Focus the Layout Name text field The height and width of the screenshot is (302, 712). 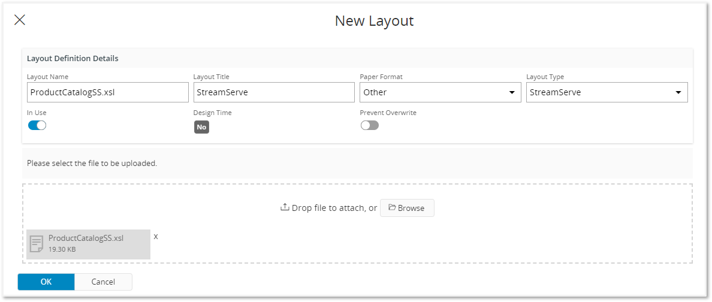point(108,92)
